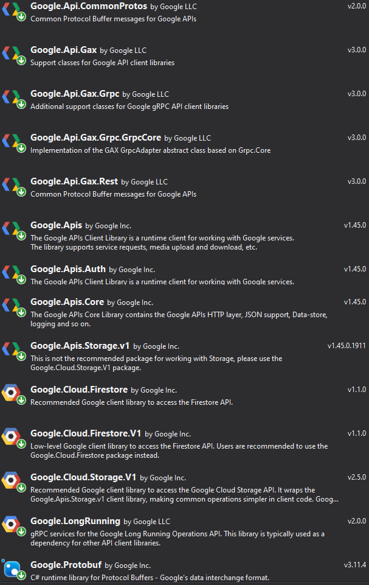Click version v2.5.0 of Google.Cloud.Storage.V1
The width and height of the screenshot is (369, 585).
357,477
